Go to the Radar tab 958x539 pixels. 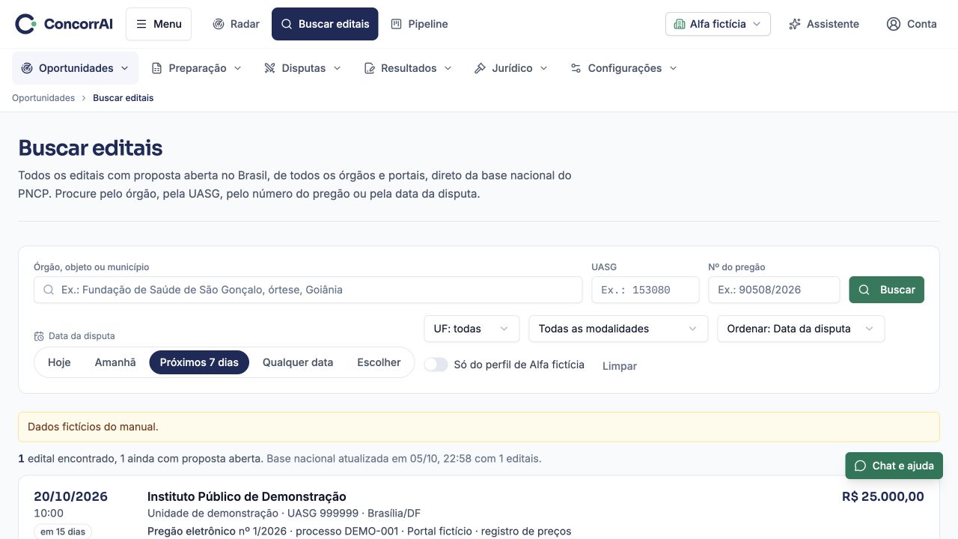pos(236,24)
